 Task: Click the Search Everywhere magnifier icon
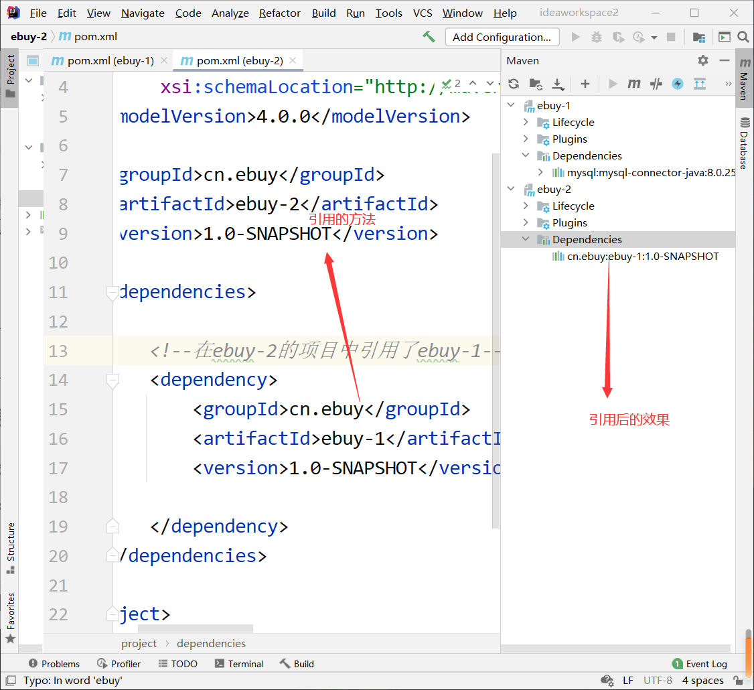click(743, 37)
